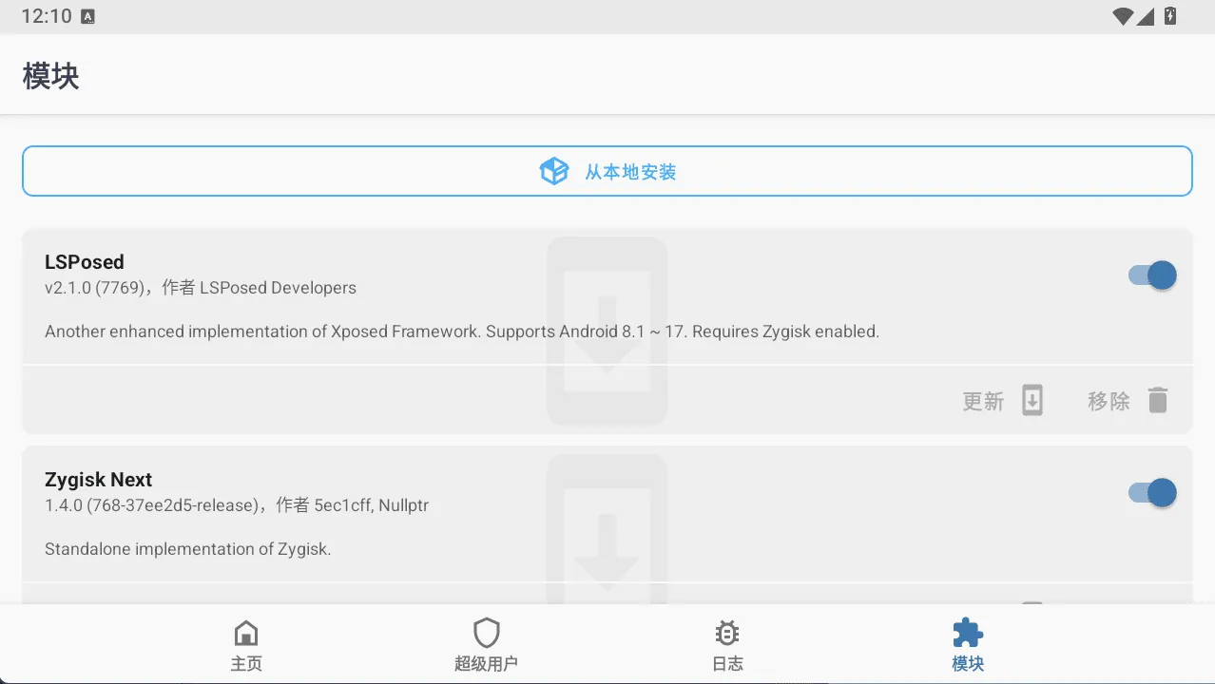Disable the Zygisk Next module toggle
This screenshot has height=684, width=1215.
[x=1152, y=493]
